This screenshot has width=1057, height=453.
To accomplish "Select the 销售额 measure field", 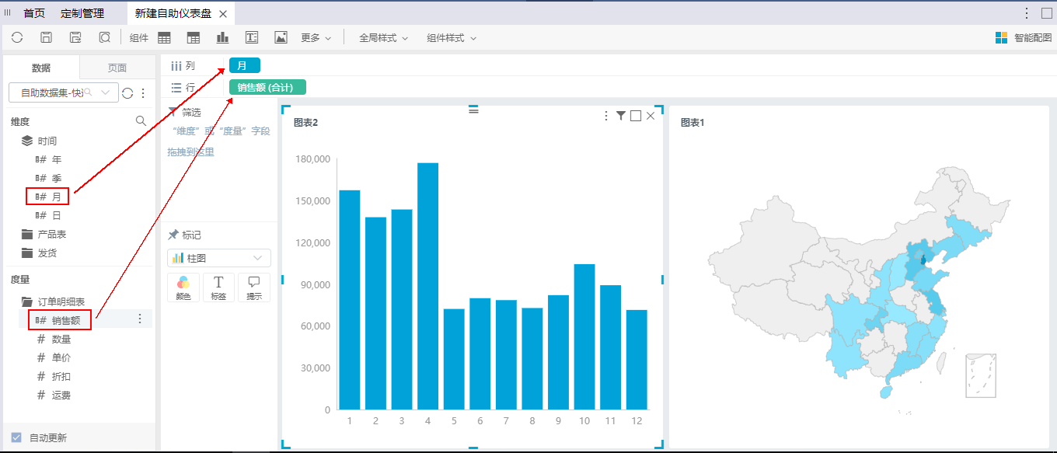I will [66, 320].
